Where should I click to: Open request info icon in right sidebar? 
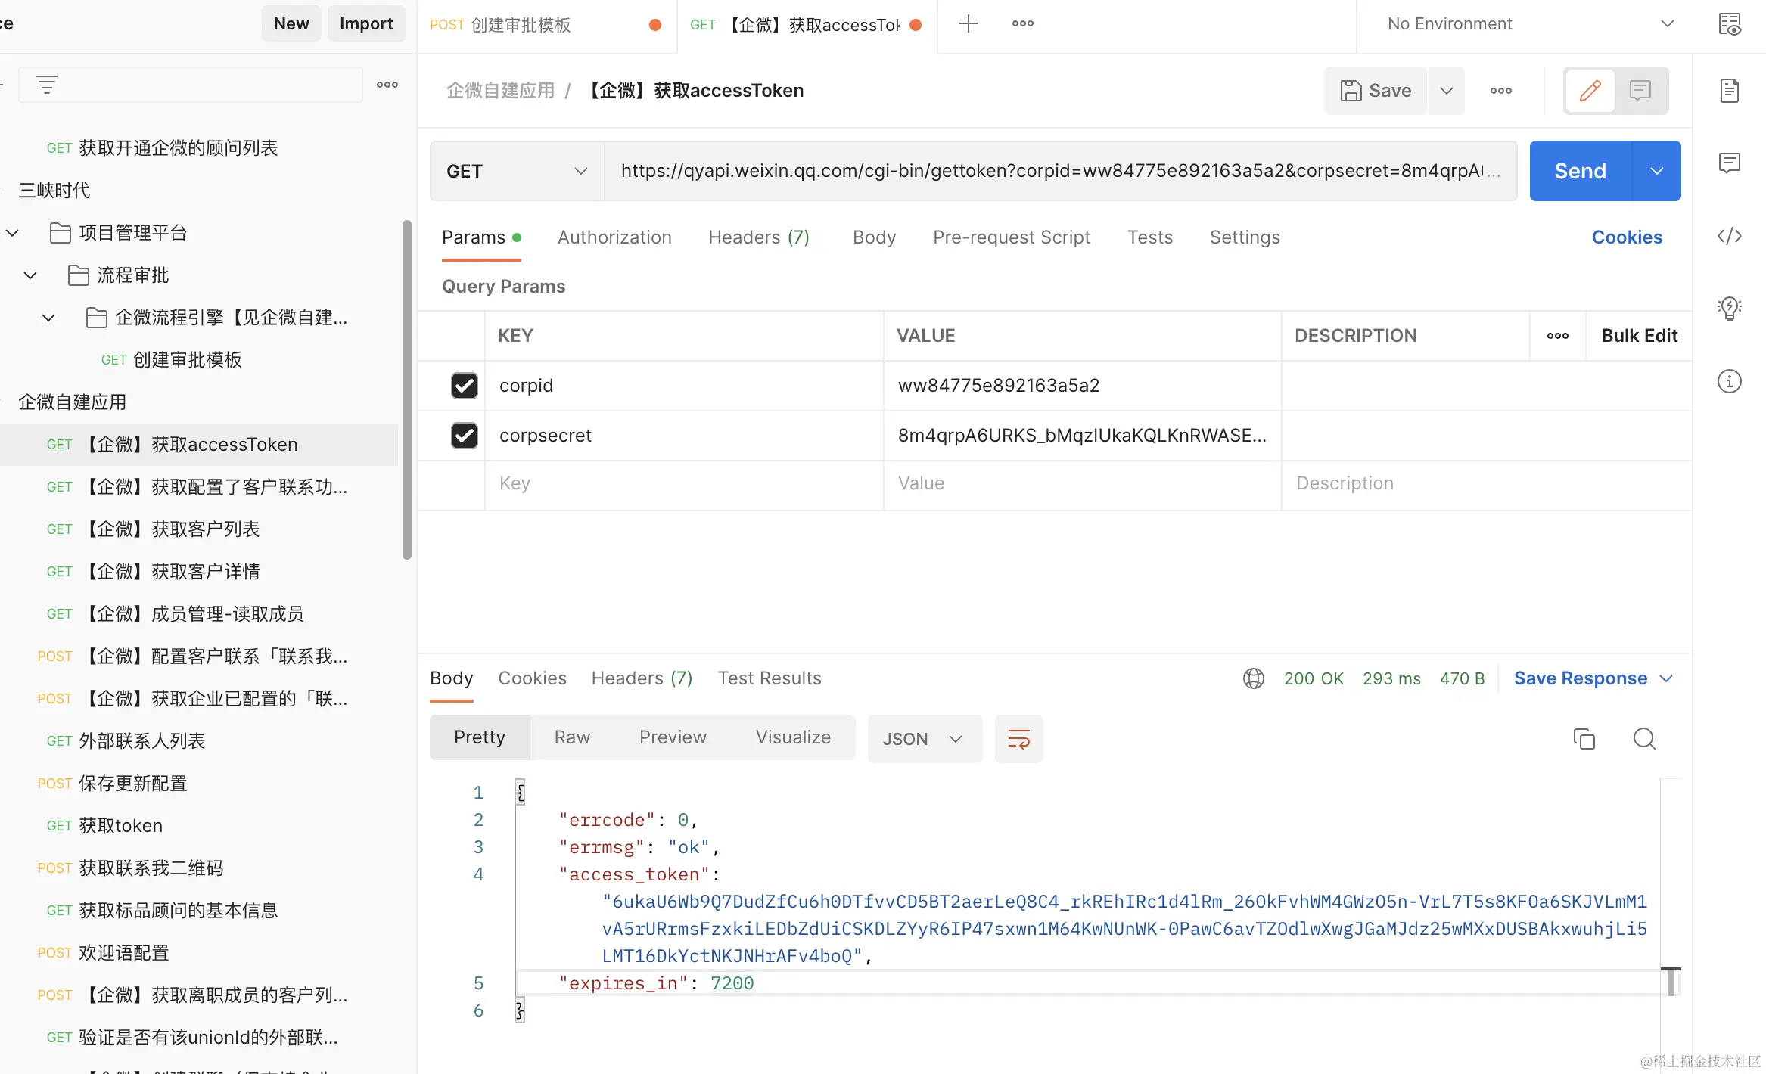pyautogui.click(x=1729, y=381)
